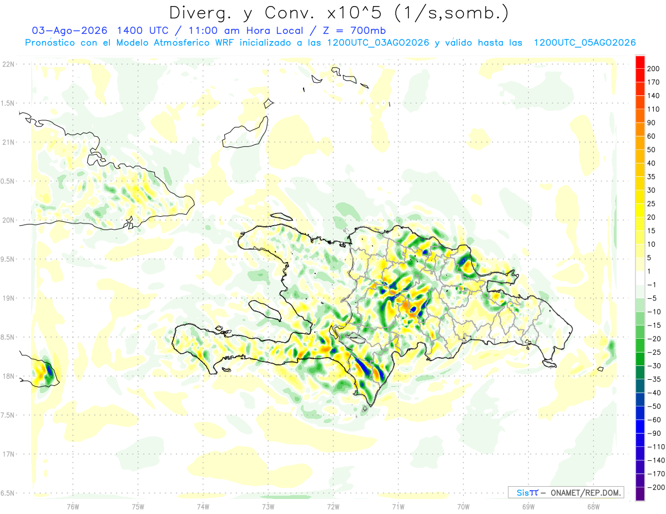
Task: Click the "-90" value on the color scale
Action: [654, 433]
